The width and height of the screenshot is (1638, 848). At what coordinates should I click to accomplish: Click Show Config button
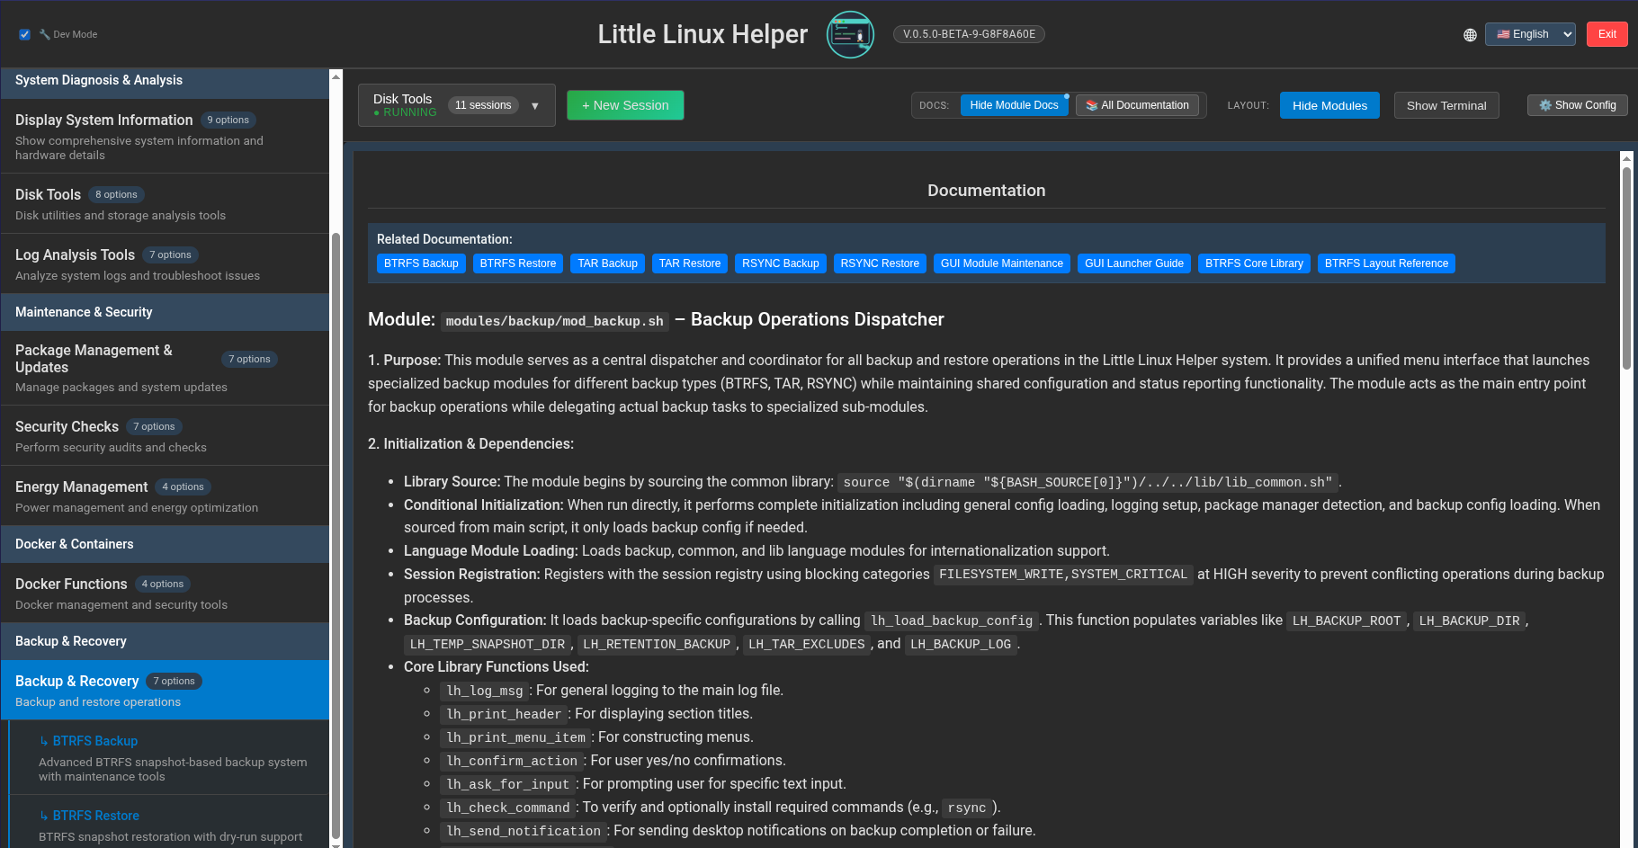coord(1577,105)
